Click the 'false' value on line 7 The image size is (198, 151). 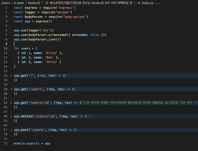tap(95, 35)
